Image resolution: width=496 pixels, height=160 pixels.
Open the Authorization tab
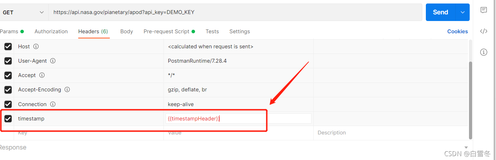tap(51, 32)
